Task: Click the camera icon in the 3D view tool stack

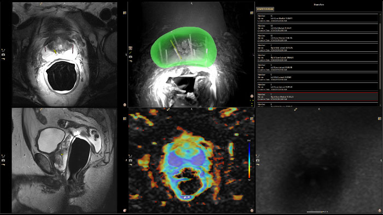Action: tap(130, 57)
